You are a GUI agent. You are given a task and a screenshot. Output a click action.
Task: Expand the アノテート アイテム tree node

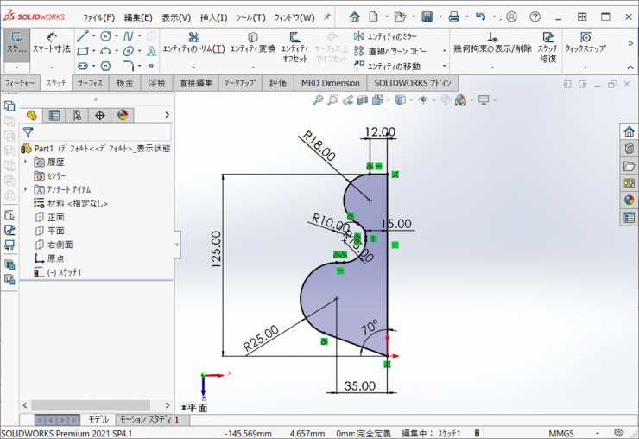tap(26, 189)
